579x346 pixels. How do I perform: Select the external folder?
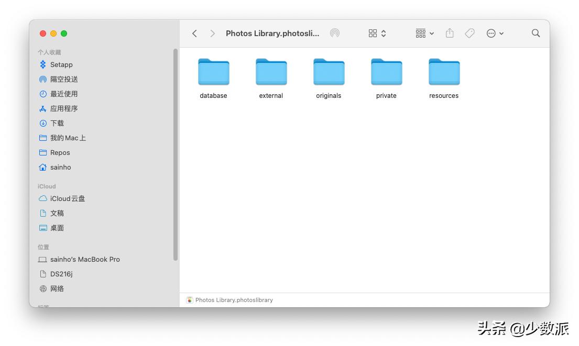pos(271,79)
